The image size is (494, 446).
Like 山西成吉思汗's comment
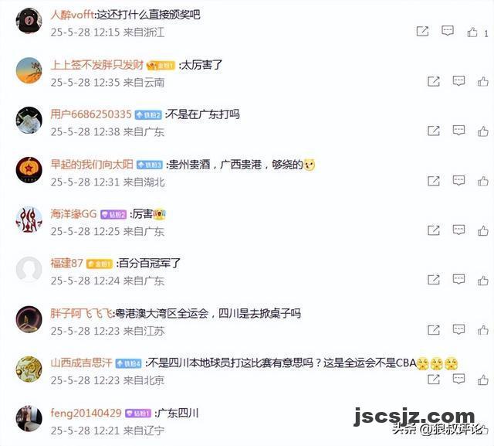point(483,380)
